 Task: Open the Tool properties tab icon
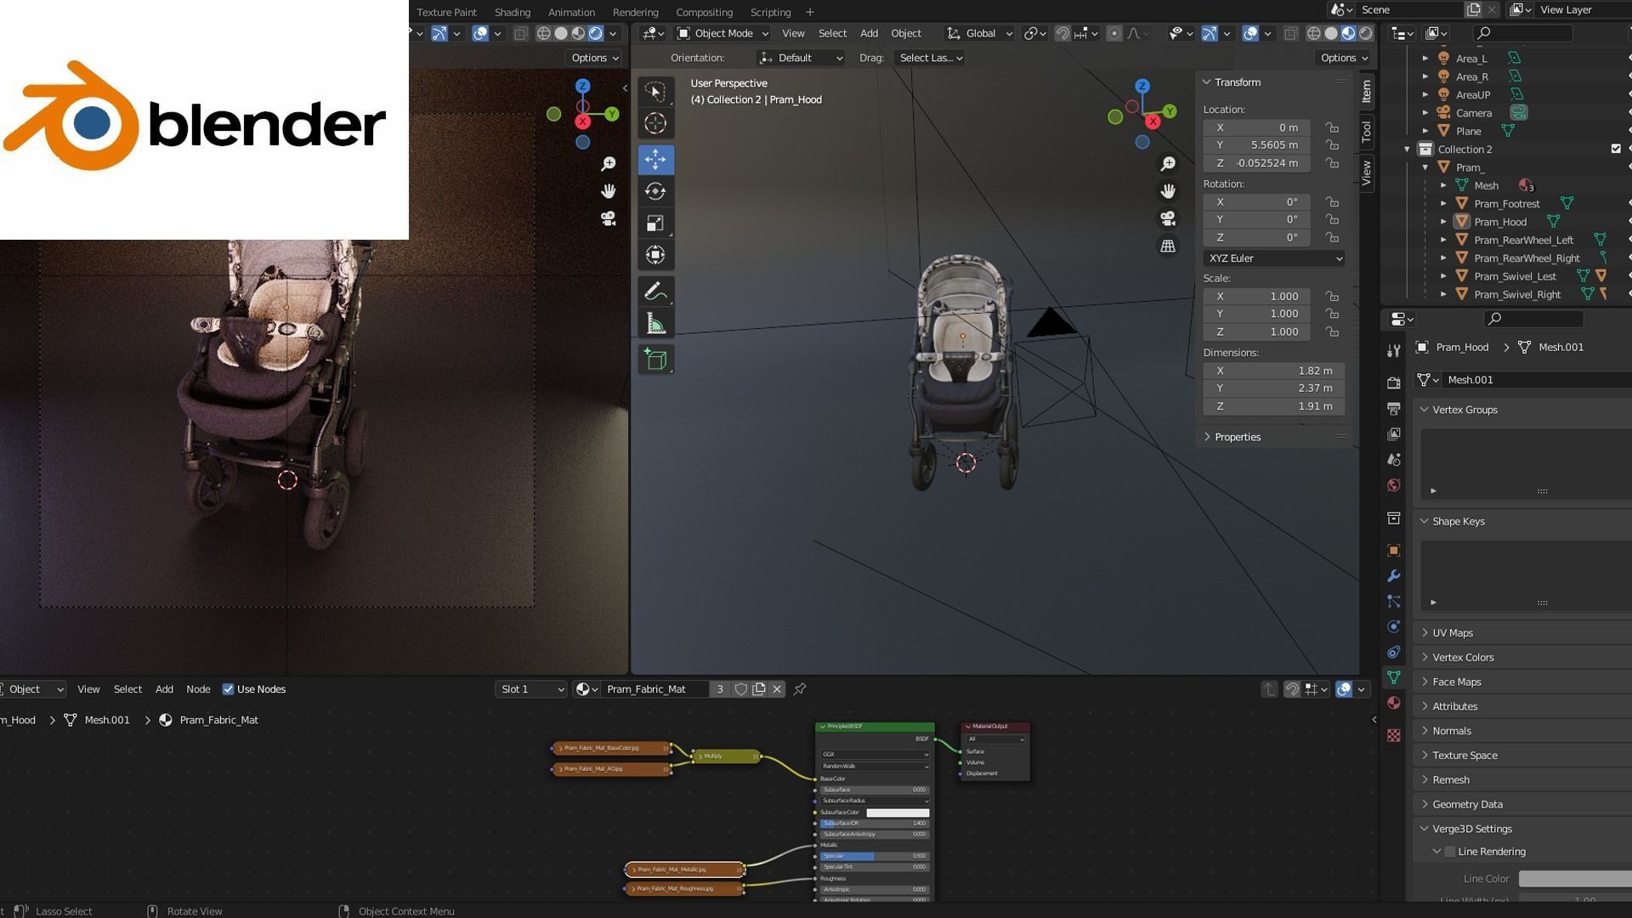coord(1393,350)
